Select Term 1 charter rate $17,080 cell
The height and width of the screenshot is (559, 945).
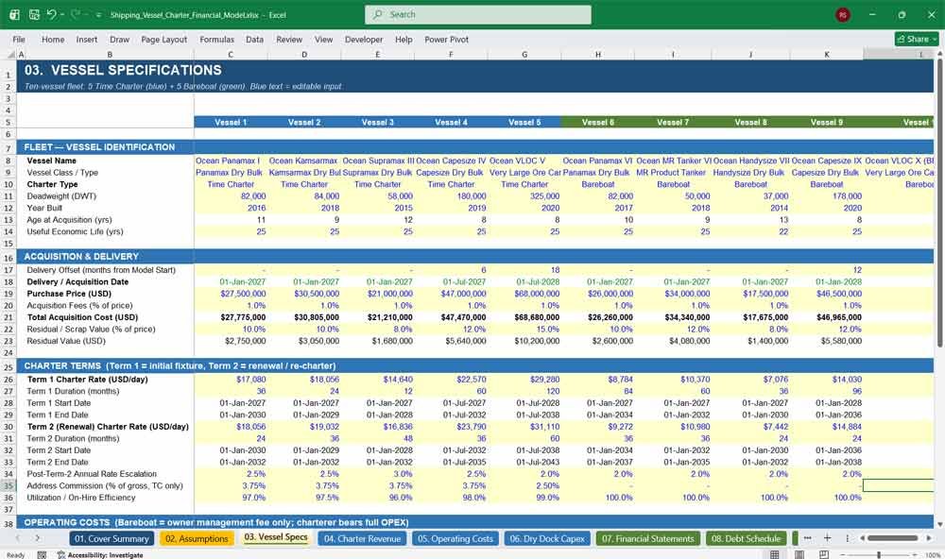pos(231,380)
